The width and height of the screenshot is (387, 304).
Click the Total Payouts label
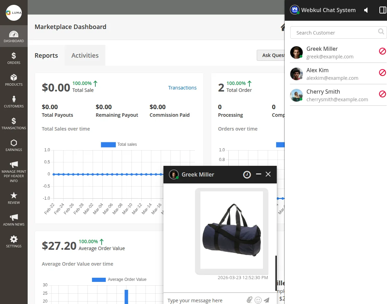pos(57,115)
